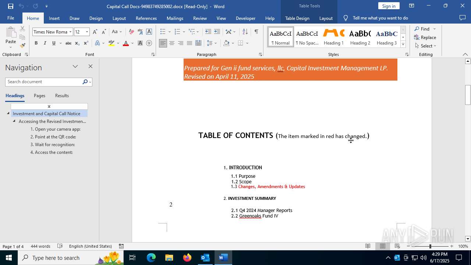471x265 pixels.
Task: Center align the text
Action: pyautogui.click(x=172, y=43)
